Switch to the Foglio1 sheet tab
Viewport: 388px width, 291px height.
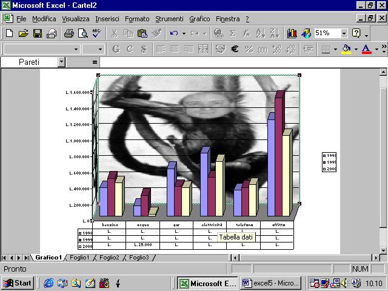[79, 258]
